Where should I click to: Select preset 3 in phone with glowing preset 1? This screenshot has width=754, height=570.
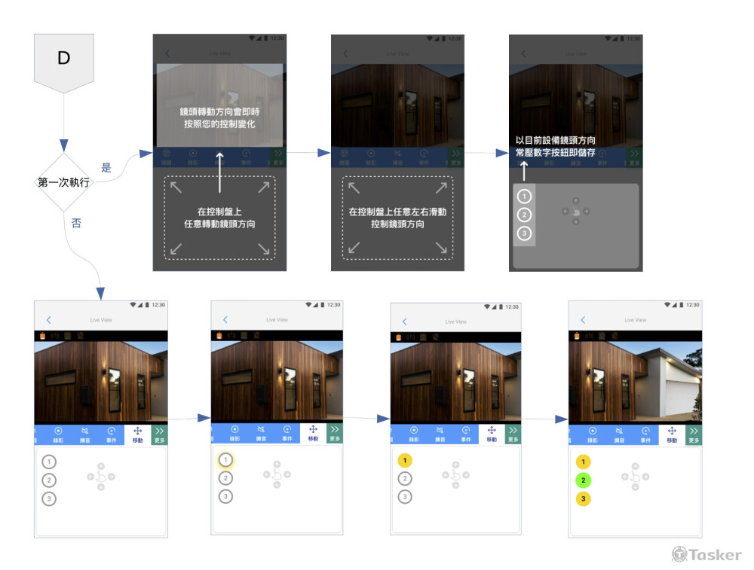225,496
